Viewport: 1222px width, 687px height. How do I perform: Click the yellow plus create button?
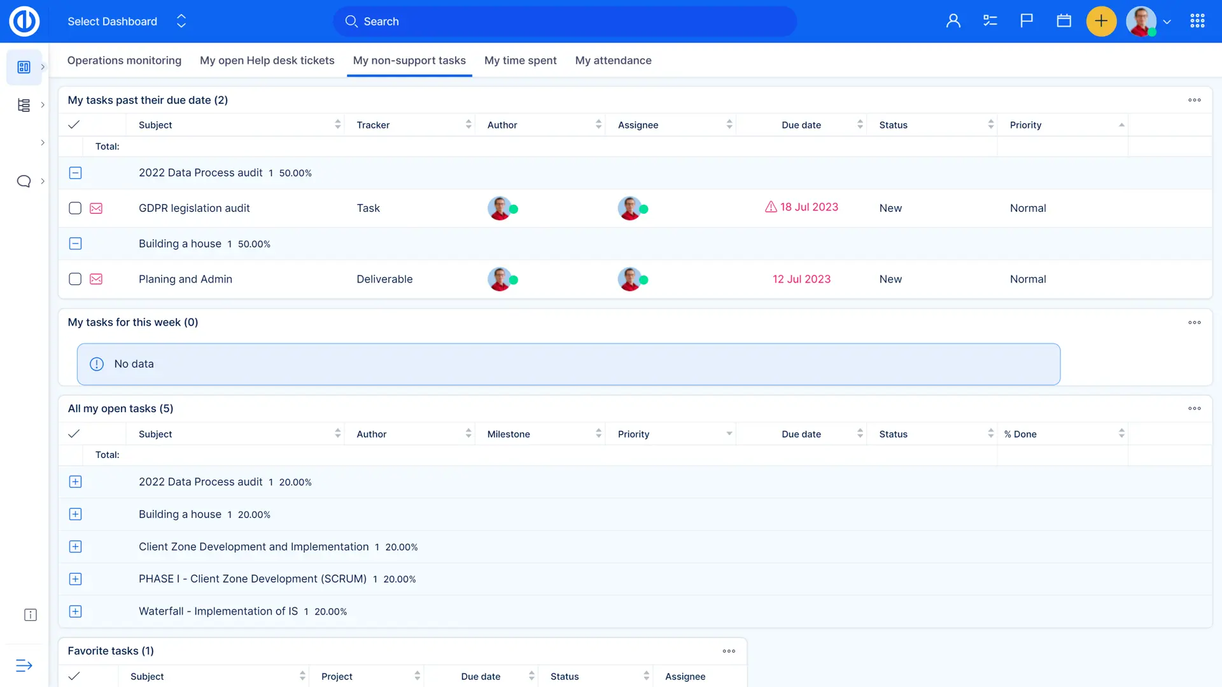click(x=1101, y=21)
